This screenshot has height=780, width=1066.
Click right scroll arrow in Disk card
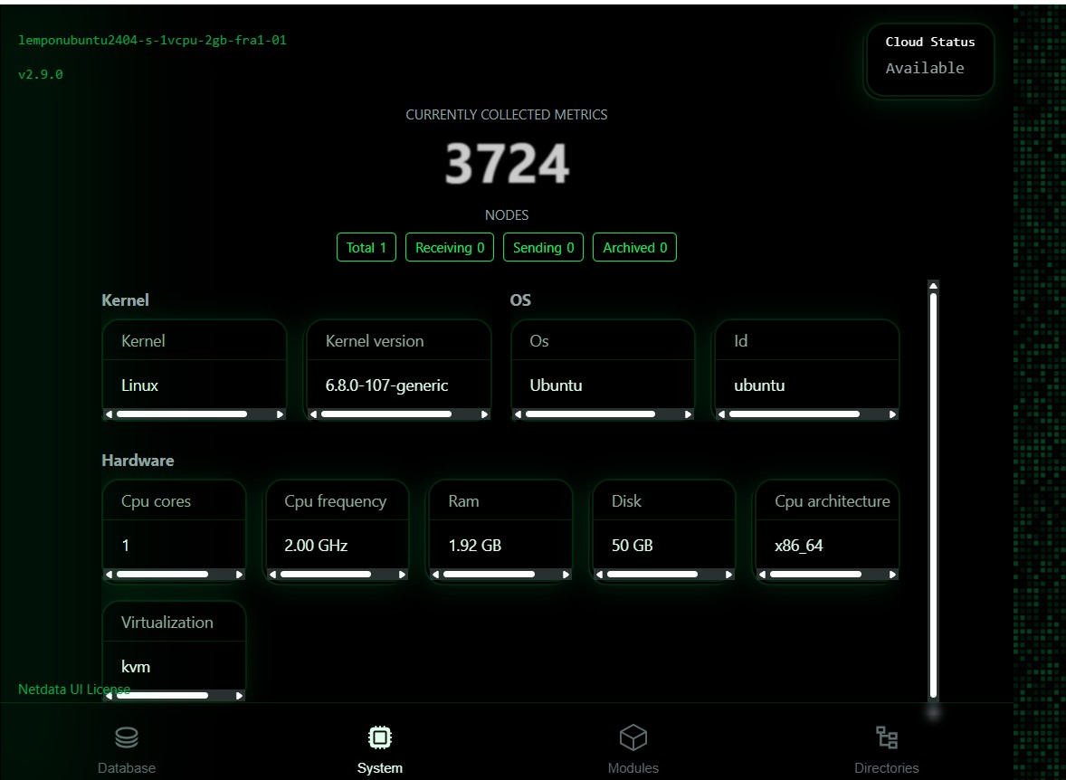click(x=729, y=575)
